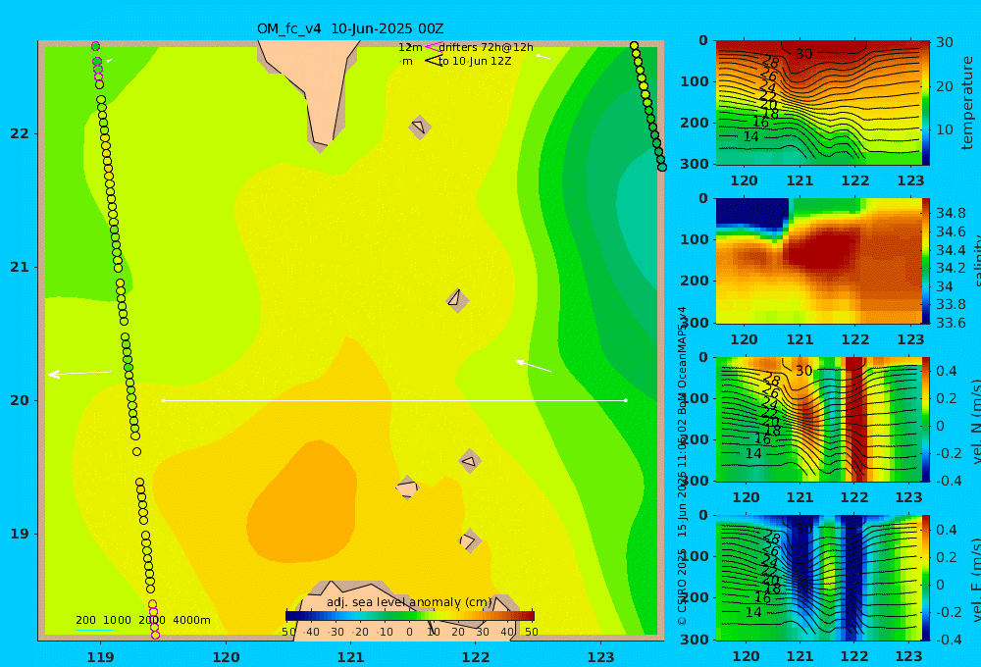Click the 'temperature' vertical axis label
Screen dimensions: 981x667
[967, 103]
